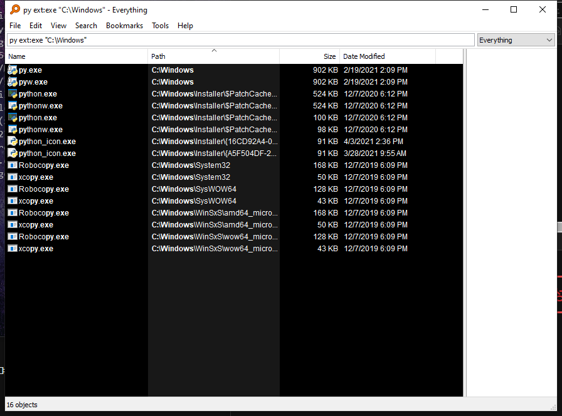Screen dimensions: 562x416
Task: Click the System32 xcopy.exe icon
Action: pos(13,177)
